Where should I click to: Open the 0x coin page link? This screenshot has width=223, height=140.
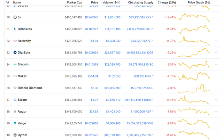tap(20, 17)
